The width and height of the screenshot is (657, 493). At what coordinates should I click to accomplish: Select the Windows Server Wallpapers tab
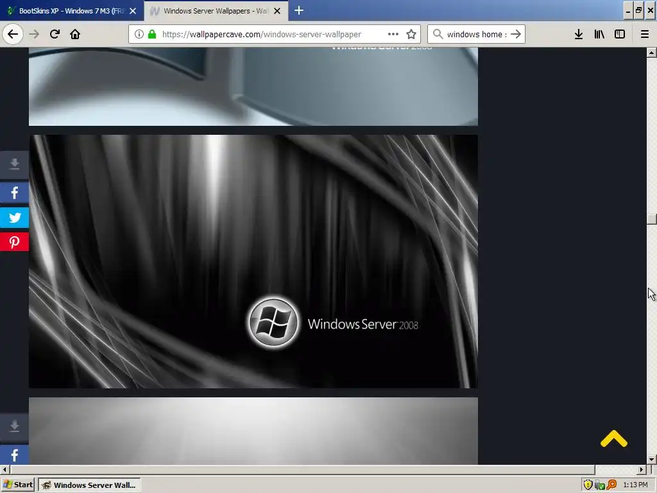coord(216,10)
